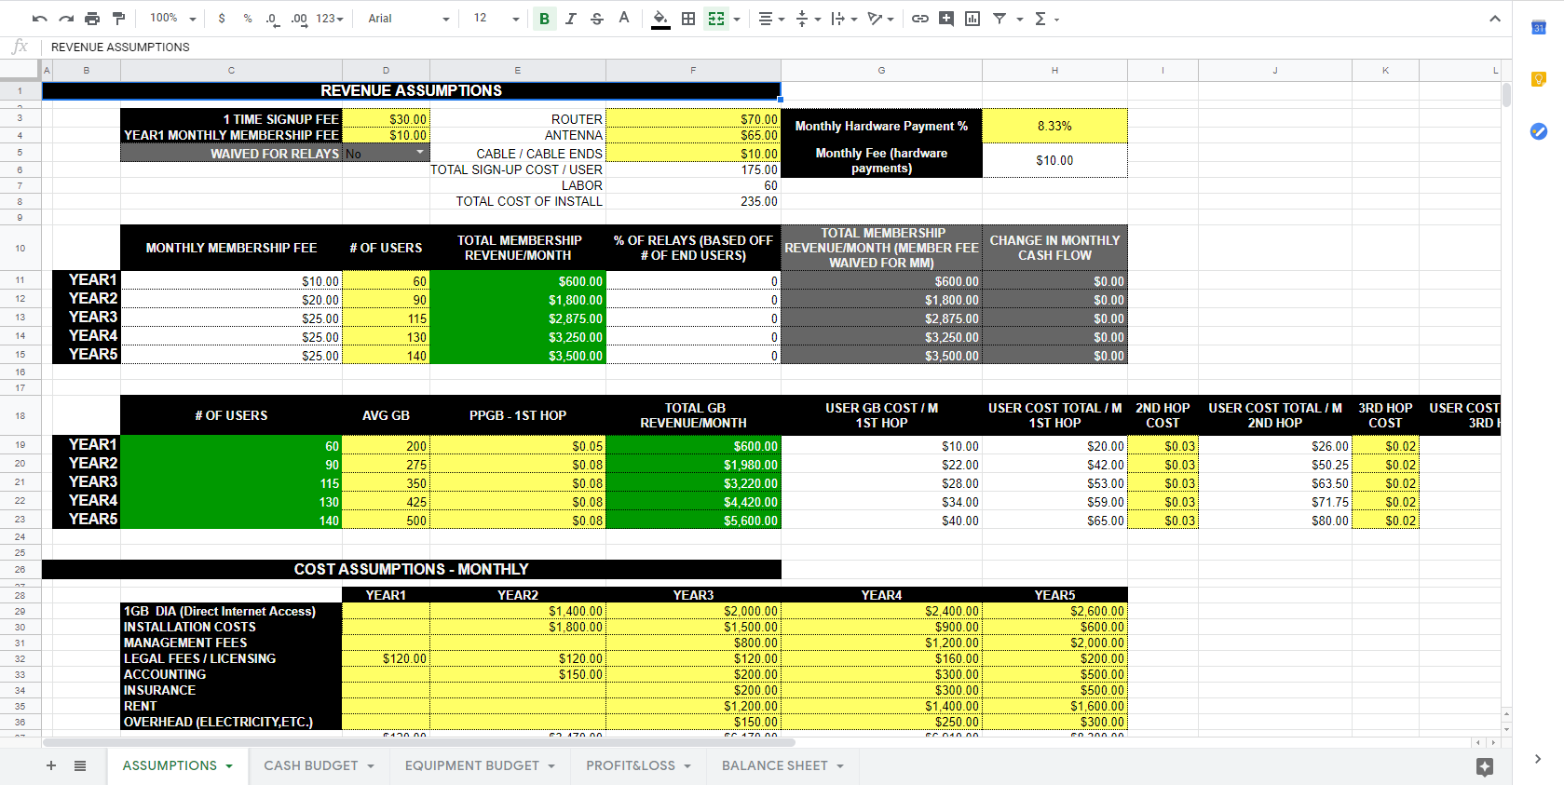This screenshot has width=1564, height=785.
Task: Open the text color picker
Action: click(624, 19)
